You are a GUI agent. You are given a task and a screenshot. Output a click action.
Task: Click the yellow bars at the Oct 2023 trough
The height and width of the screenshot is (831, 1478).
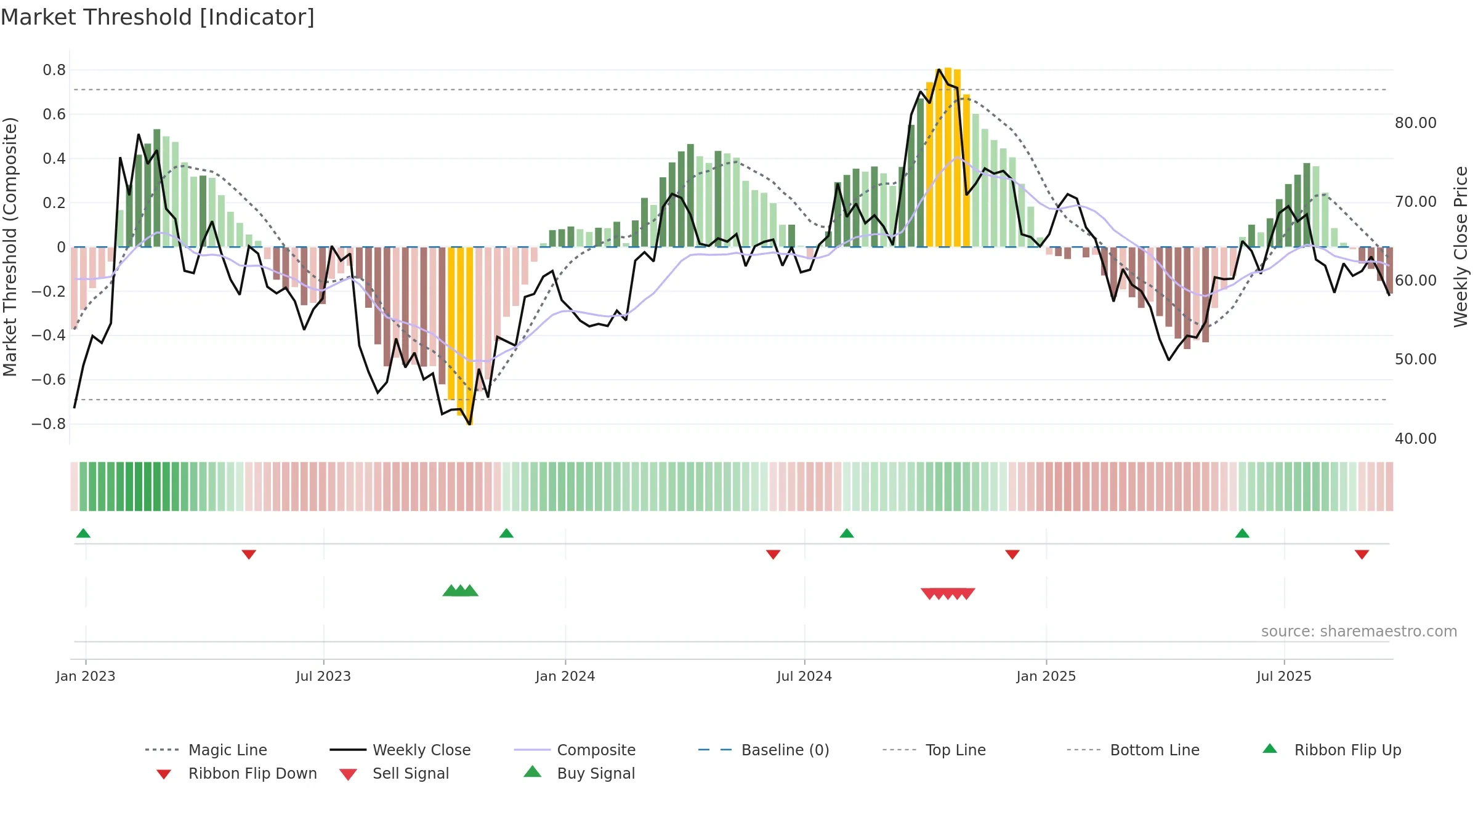[x=461, y=335]
